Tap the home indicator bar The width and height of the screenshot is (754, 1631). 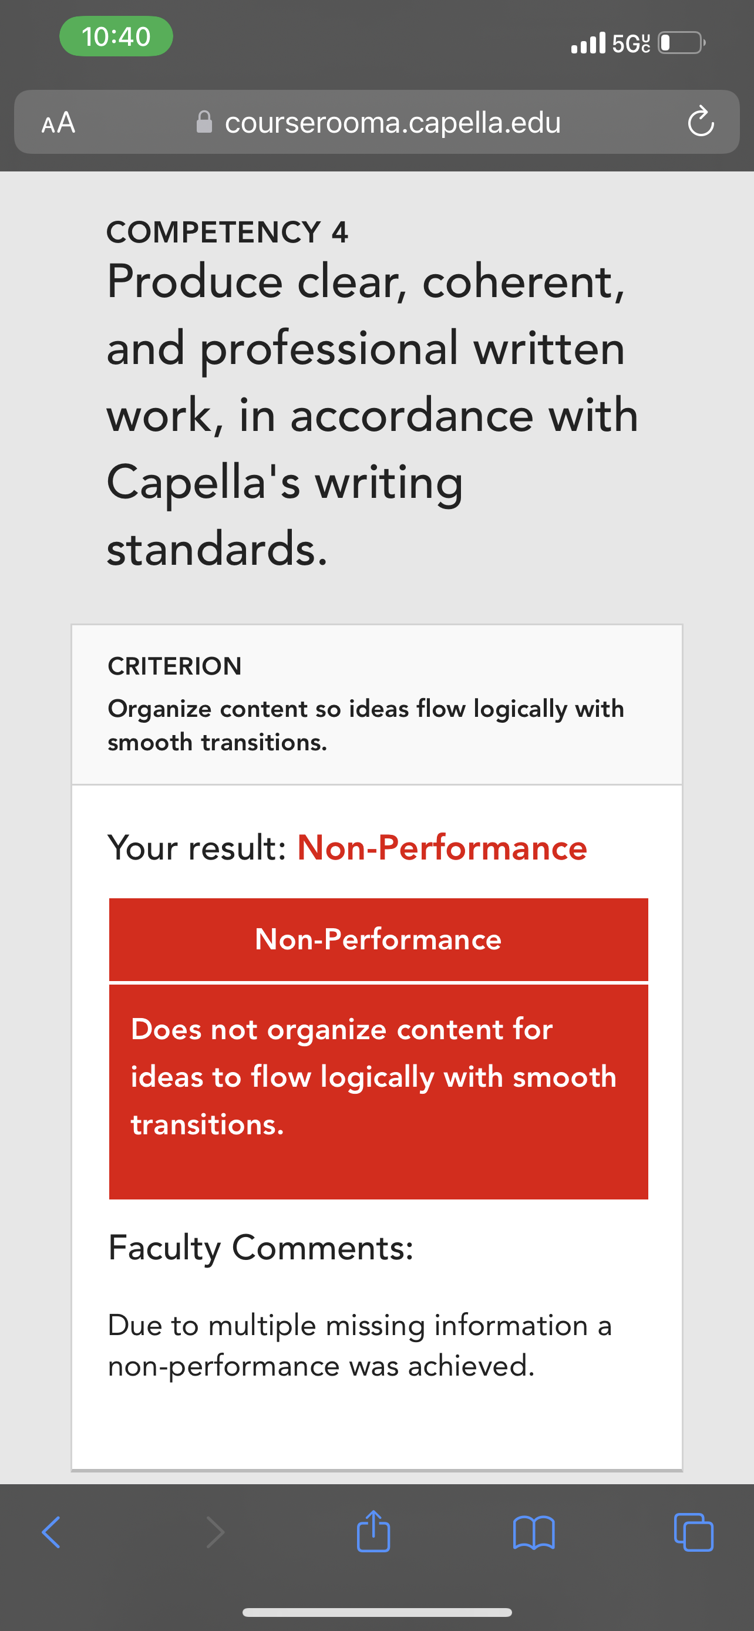[x=376, y=1612]
